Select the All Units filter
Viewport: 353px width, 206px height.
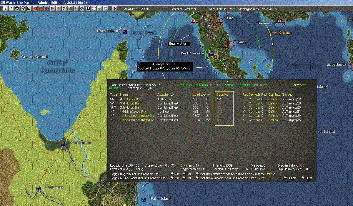coord(186,85)
